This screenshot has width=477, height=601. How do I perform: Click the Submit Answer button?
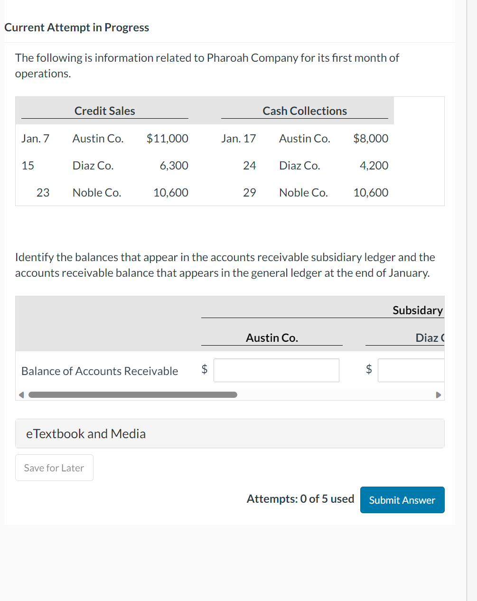402,500
